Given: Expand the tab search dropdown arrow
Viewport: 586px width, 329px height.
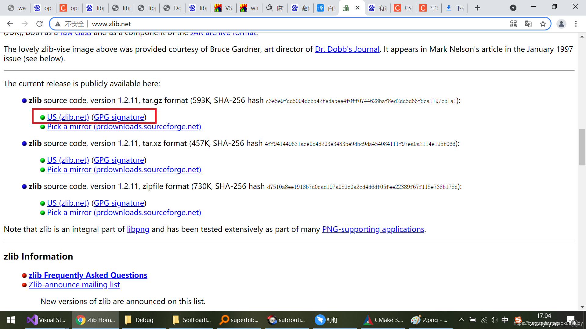Looking at the screenshot, I should click(513, 8).
